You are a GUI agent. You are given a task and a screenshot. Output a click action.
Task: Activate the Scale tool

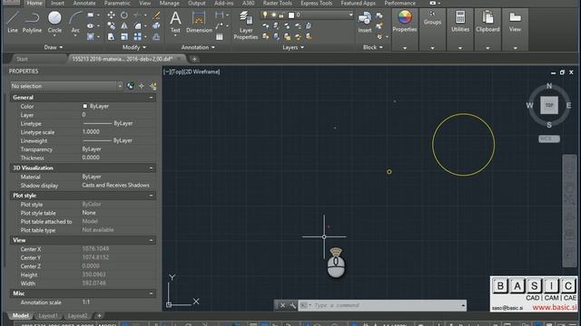tap(124, 36)
